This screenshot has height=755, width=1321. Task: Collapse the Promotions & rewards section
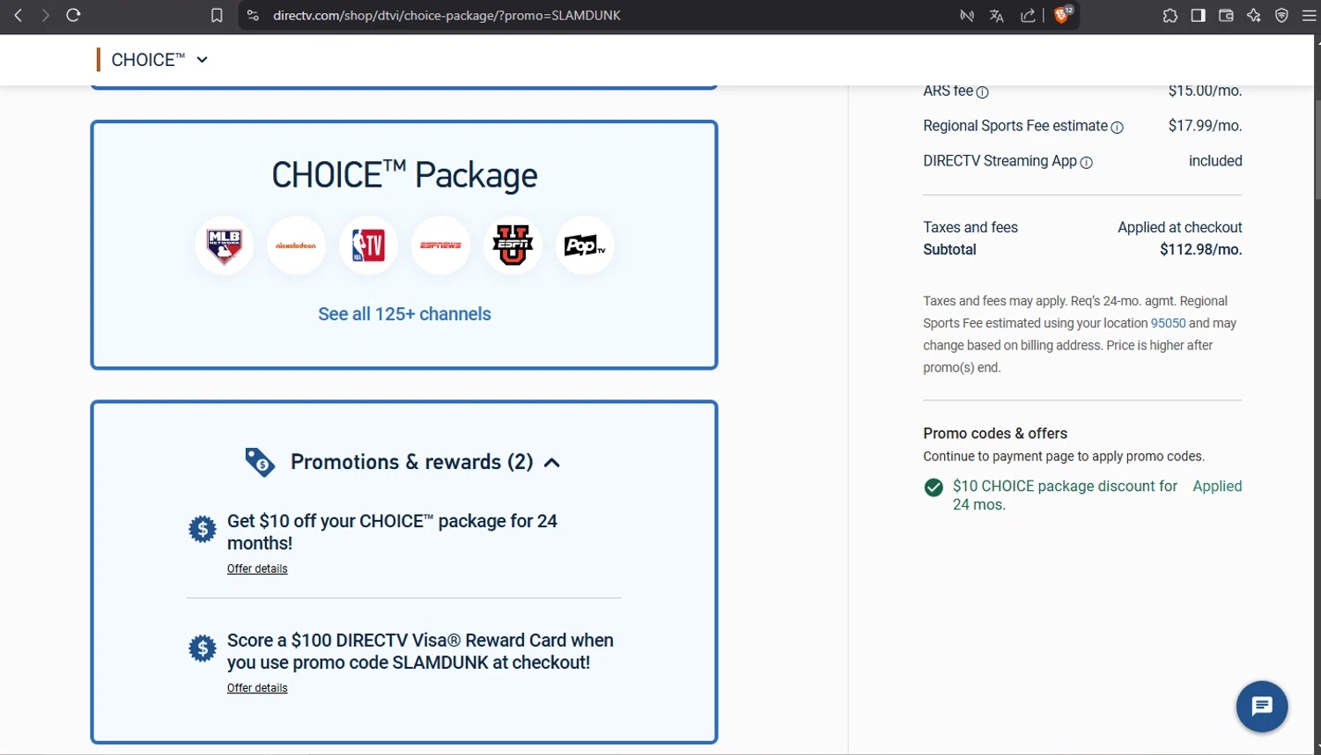click(553, 462)
